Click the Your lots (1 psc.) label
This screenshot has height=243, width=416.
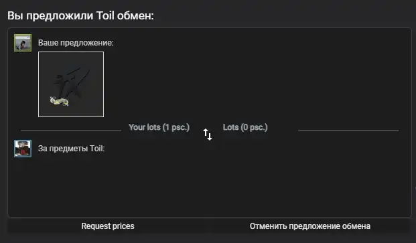[x=159, y=127]
